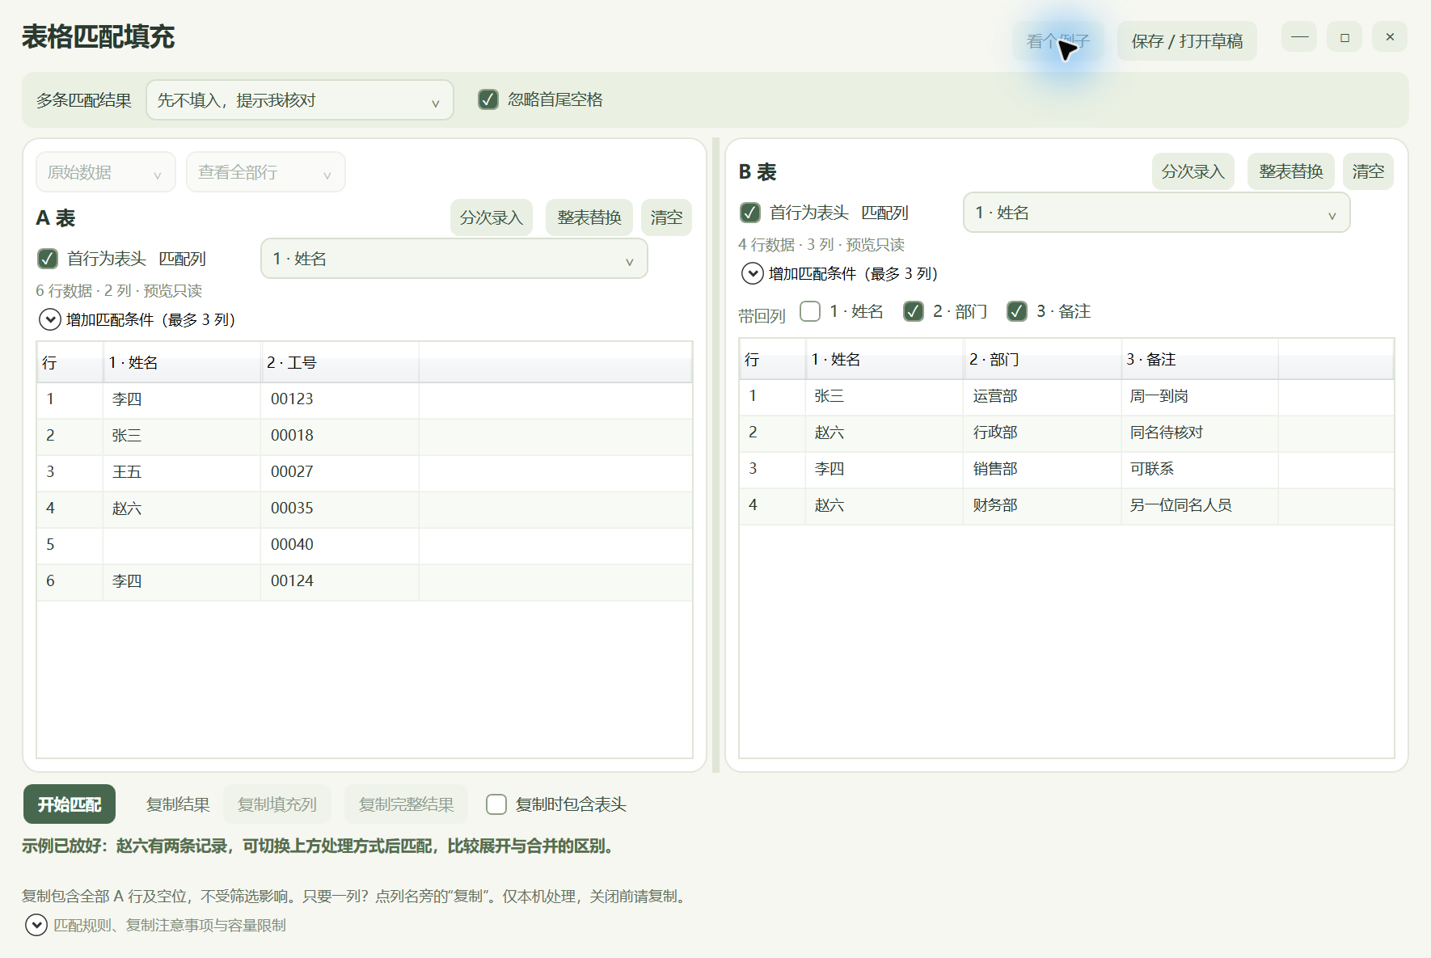Screen dimensions: 1431x958
Task: Minimize the 表格匹配填充 window
Action: tap(1299, 37)
